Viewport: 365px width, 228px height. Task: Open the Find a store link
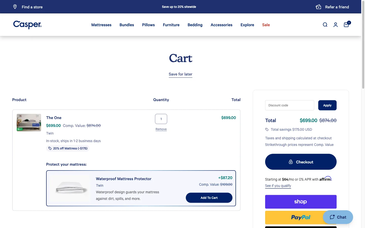click(x=32, y=7)
